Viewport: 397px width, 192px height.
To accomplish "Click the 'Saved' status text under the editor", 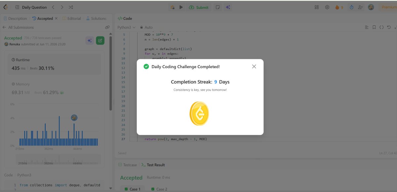I will pyautogui.click(x=122, y=153).
